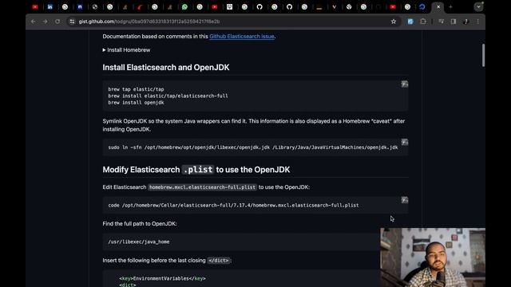Click the 'Modify Elasticsearch .plist' heading
The height and width of the screenshot is (287, 511).
196,170
